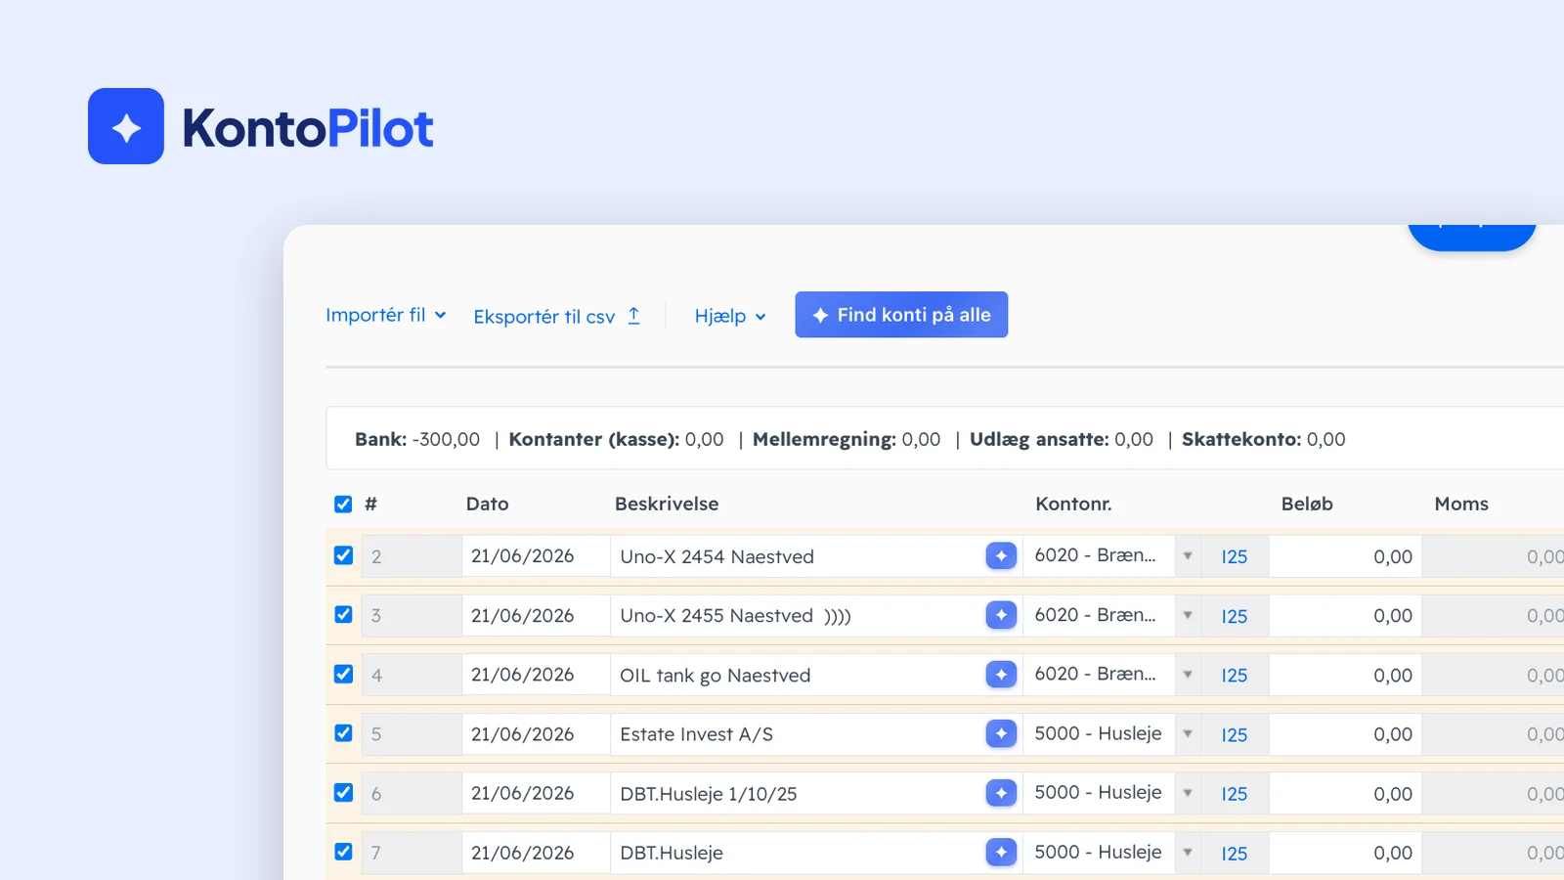Click the KontoPilot star logo icon
This screenshot has width=1564, height=880.
coord(126,126)
